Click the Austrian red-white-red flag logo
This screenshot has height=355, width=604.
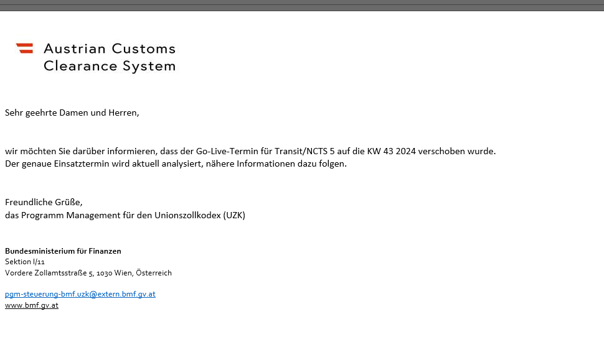pos(25,48)
